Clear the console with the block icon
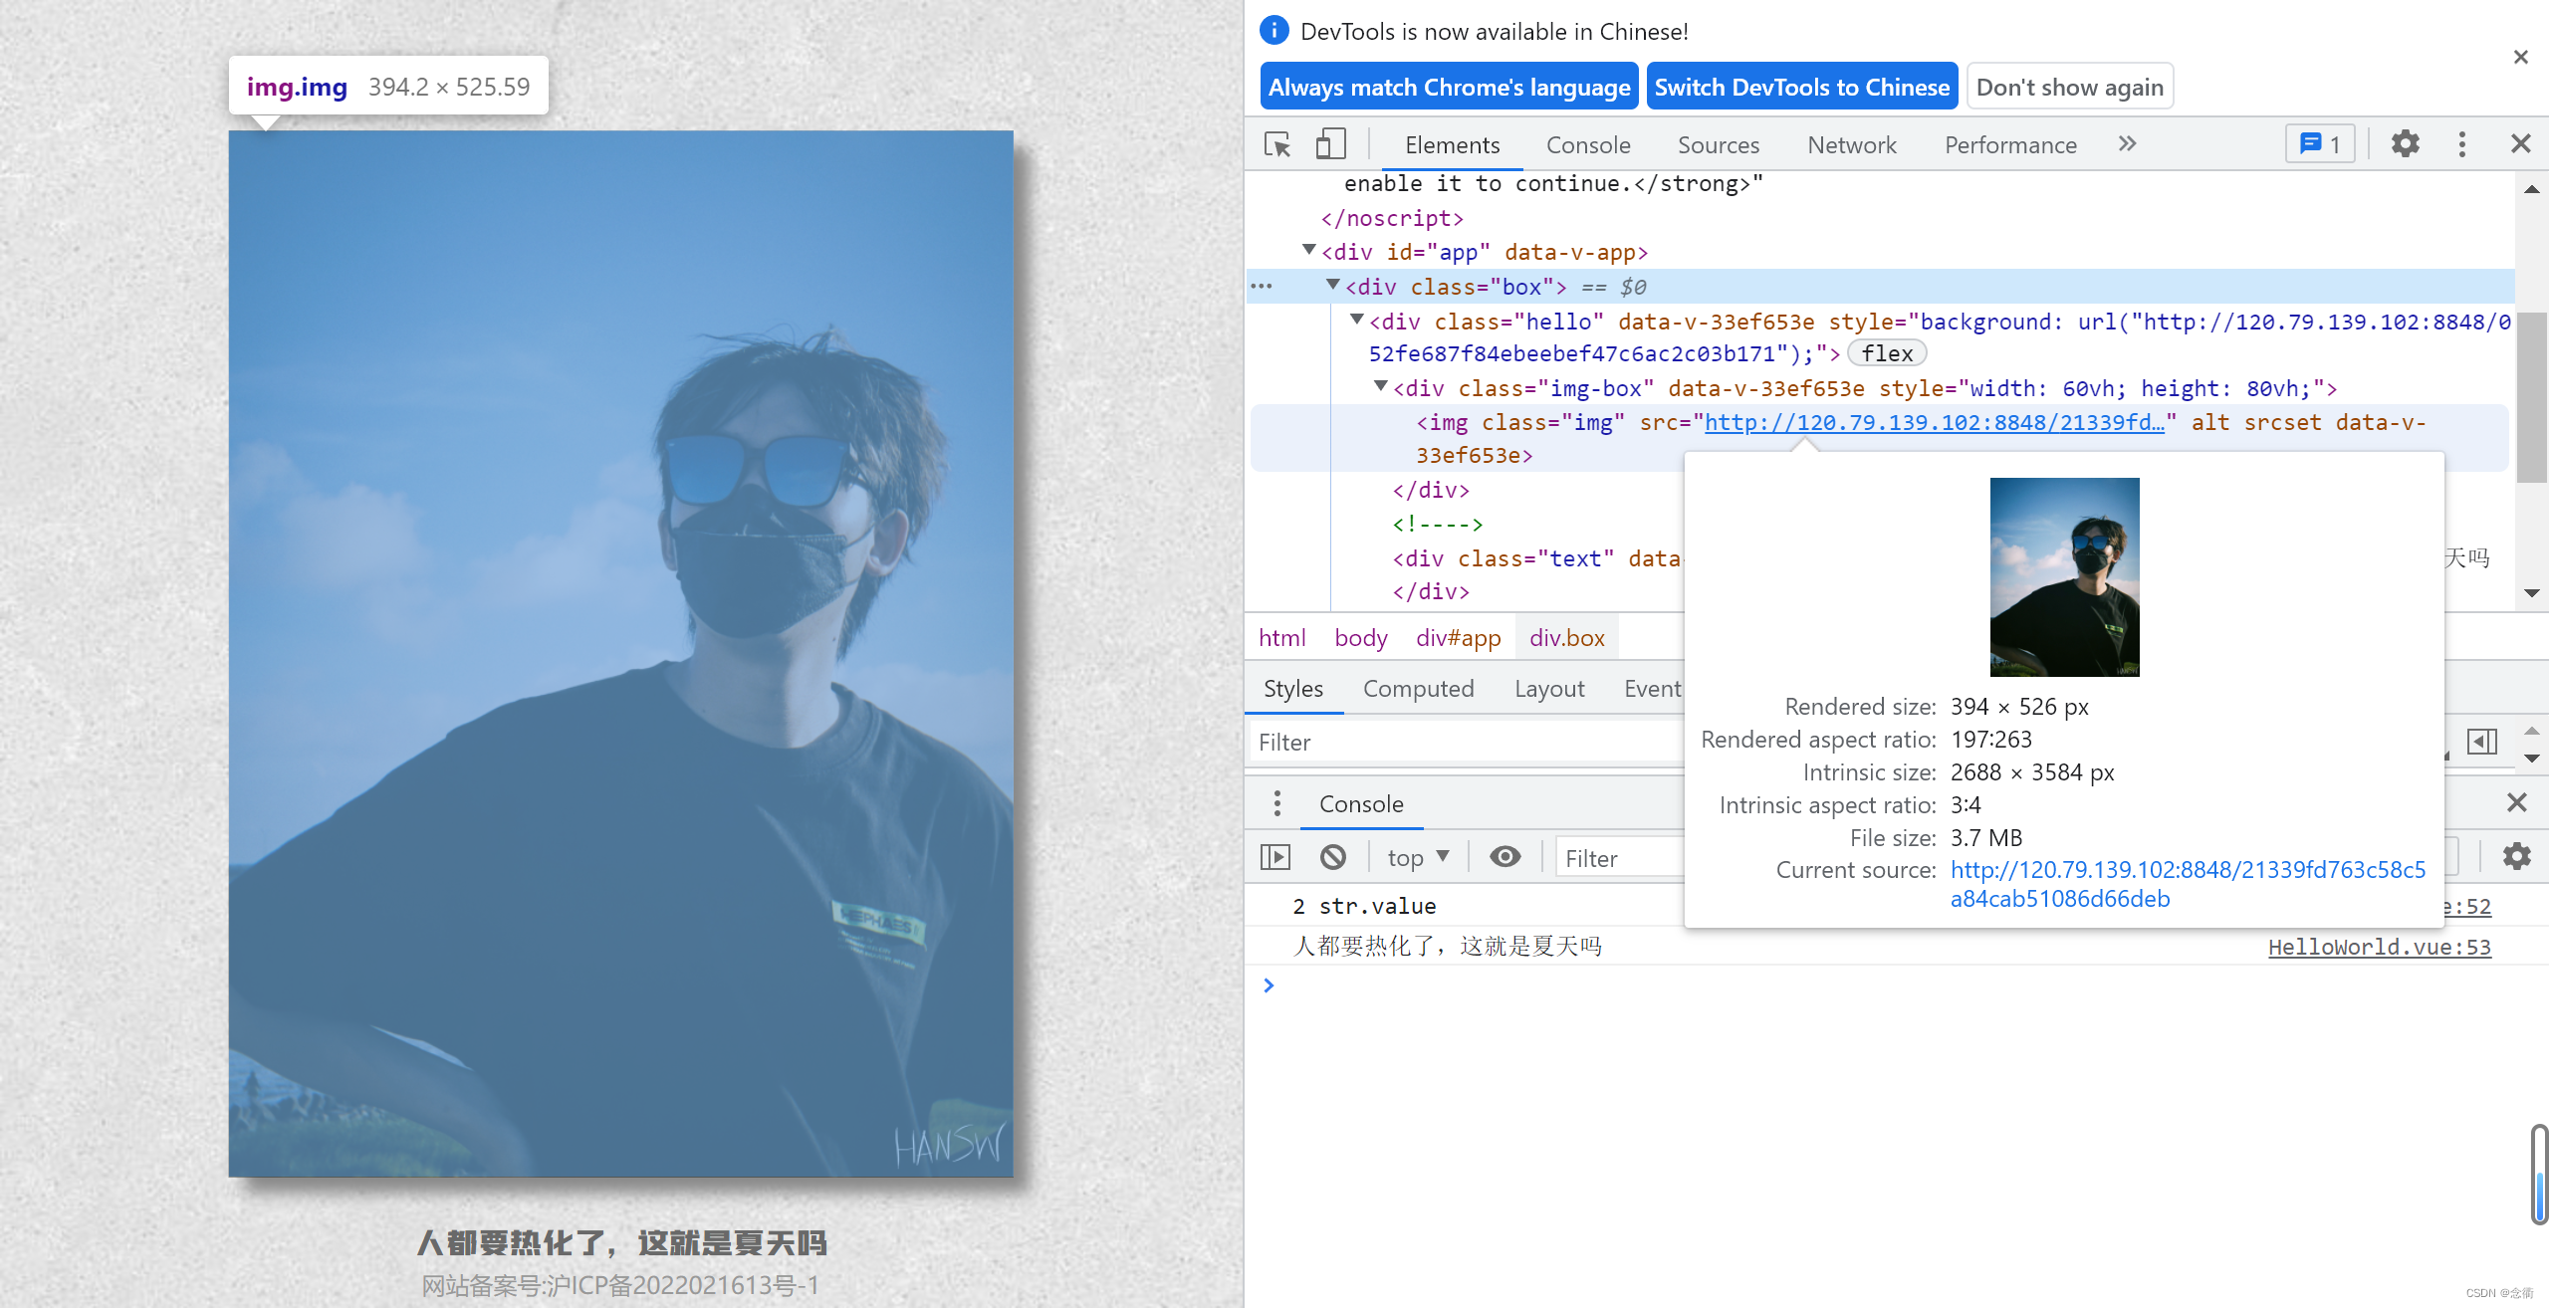Screen dimensions: 2549x1308 pos(1333,857)
